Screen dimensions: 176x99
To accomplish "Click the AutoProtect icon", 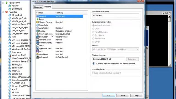I will 38,28.
